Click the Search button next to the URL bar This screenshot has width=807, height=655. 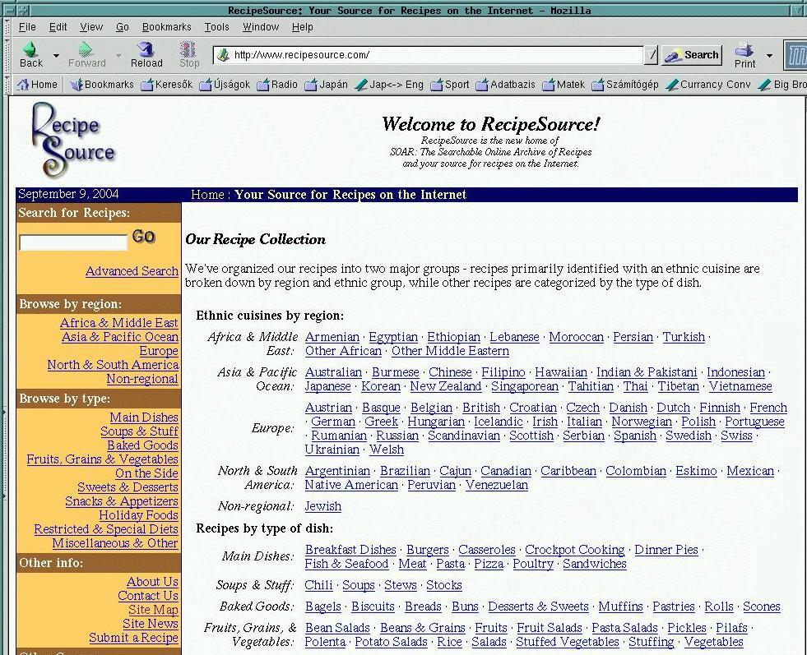[x=692, y=55]
